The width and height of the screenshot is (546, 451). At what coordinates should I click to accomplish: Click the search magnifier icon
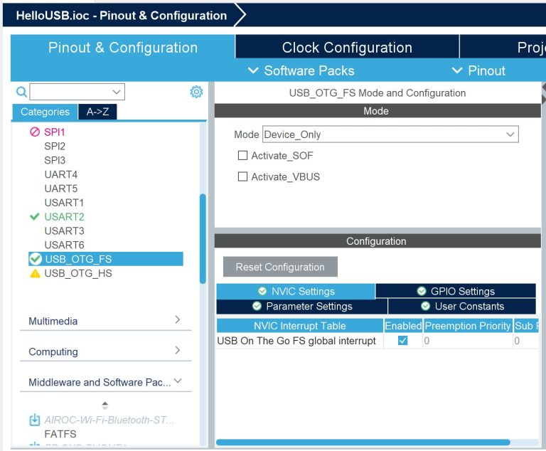click(x=21, y=92)
